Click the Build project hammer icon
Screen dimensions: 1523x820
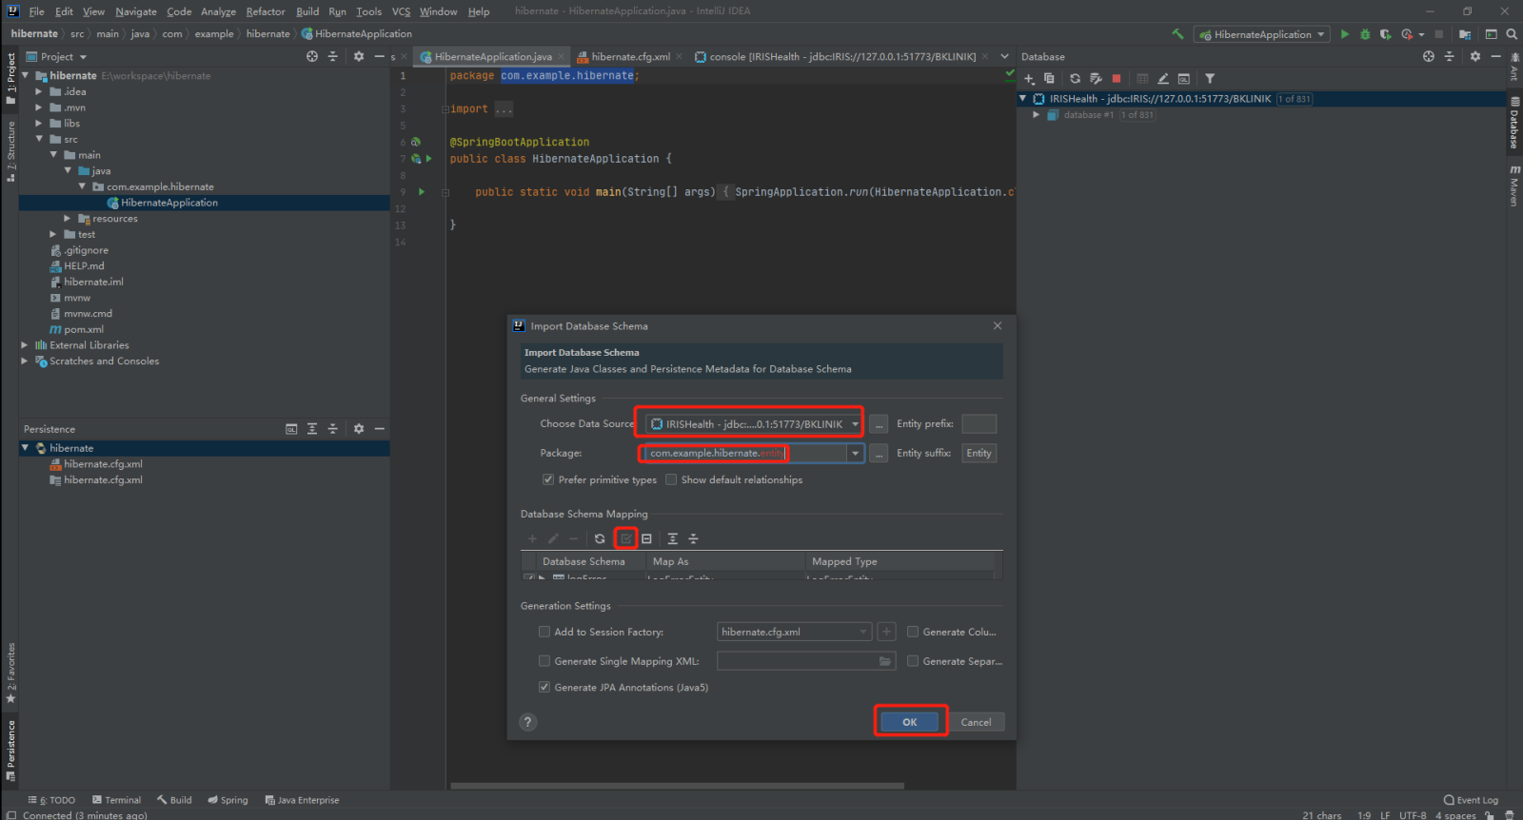pyautogui.click(x=1177, y=34)
